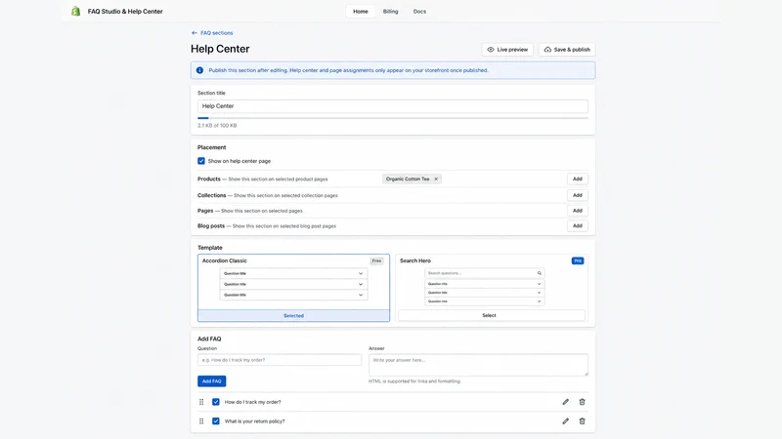Click Save & publish button

click(567, 50)
